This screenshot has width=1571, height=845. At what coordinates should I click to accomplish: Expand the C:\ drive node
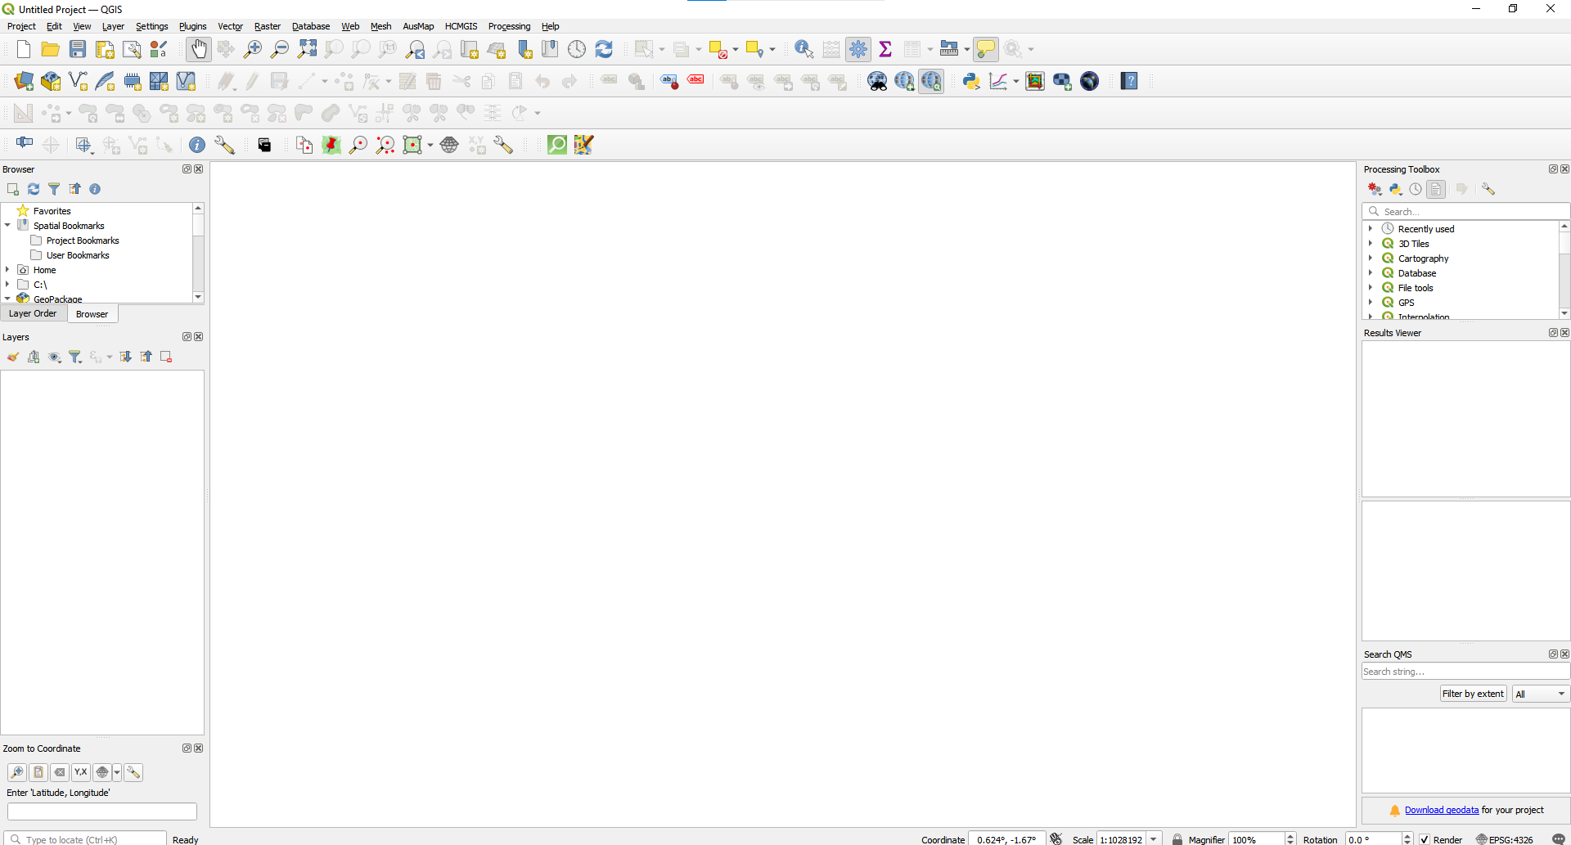[x=7, y=284]
